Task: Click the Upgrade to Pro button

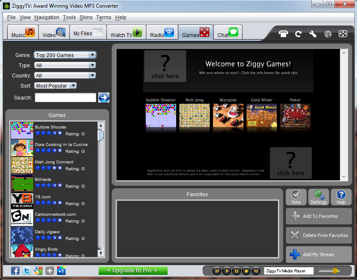Action: click(133, 271)
